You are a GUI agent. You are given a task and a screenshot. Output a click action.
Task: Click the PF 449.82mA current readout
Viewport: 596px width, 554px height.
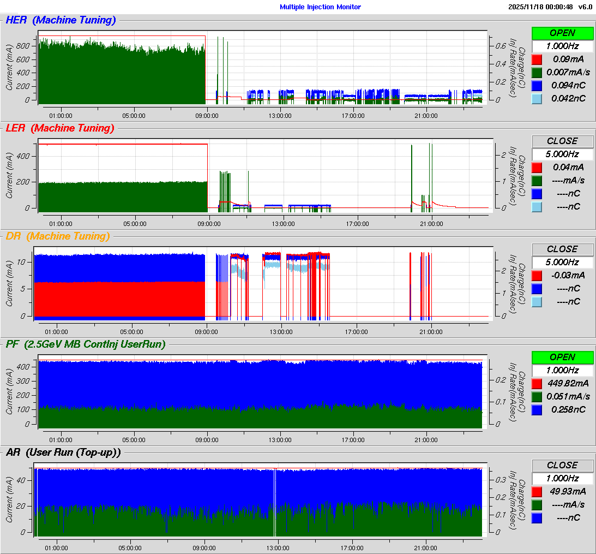pos(568,384)
